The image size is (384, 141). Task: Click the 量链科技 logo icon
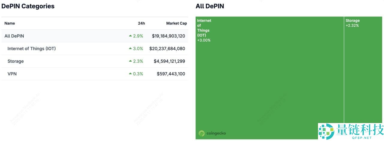(x=326, y=131)
